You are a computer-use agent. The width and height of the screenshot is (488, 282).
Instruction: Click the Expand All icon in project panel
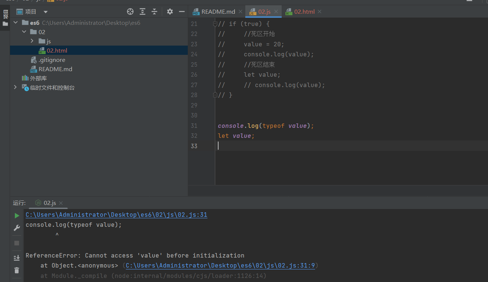pos(143,11)
